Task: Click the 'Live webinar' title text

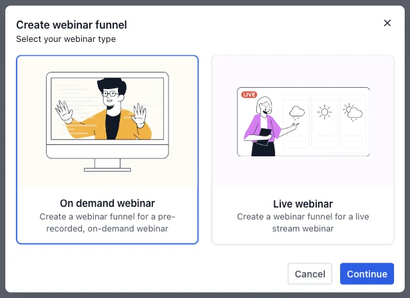Action: (x=303, y=204)
